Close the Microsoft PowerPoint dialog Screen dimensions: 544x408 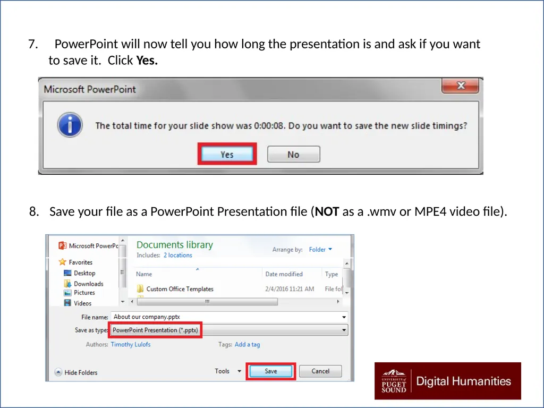[461, 86]
